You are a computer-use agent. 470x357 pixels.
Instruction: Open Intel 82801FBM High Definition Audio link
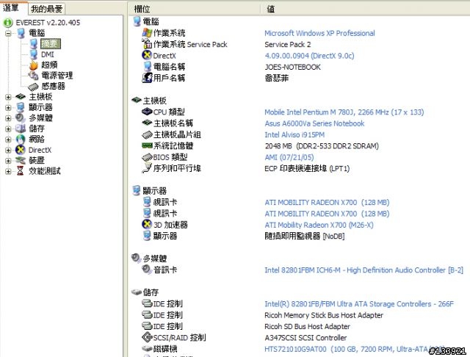click(x=364, y=270)
